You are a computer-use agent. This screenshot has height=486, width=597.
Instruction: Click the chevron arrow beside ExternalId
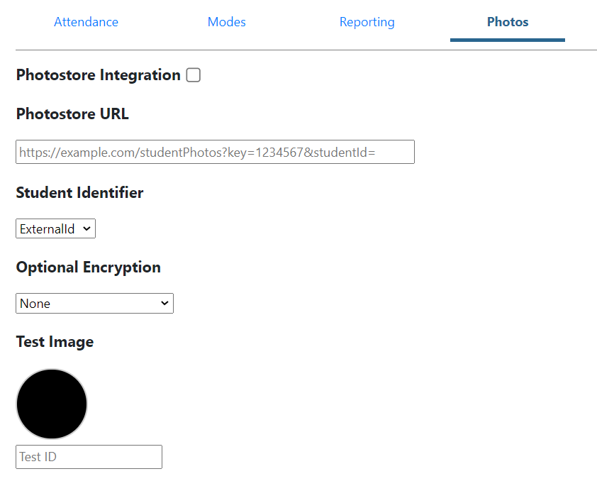[x=87, y=229]
